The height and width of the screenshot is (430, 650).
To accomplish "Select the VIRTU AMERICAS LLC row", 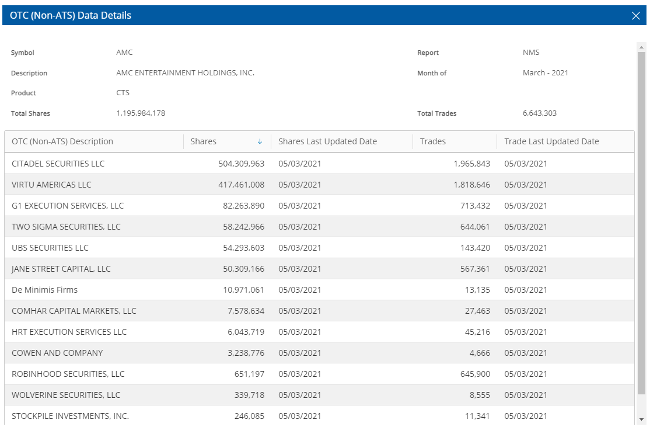I will (x=52, y=185).
